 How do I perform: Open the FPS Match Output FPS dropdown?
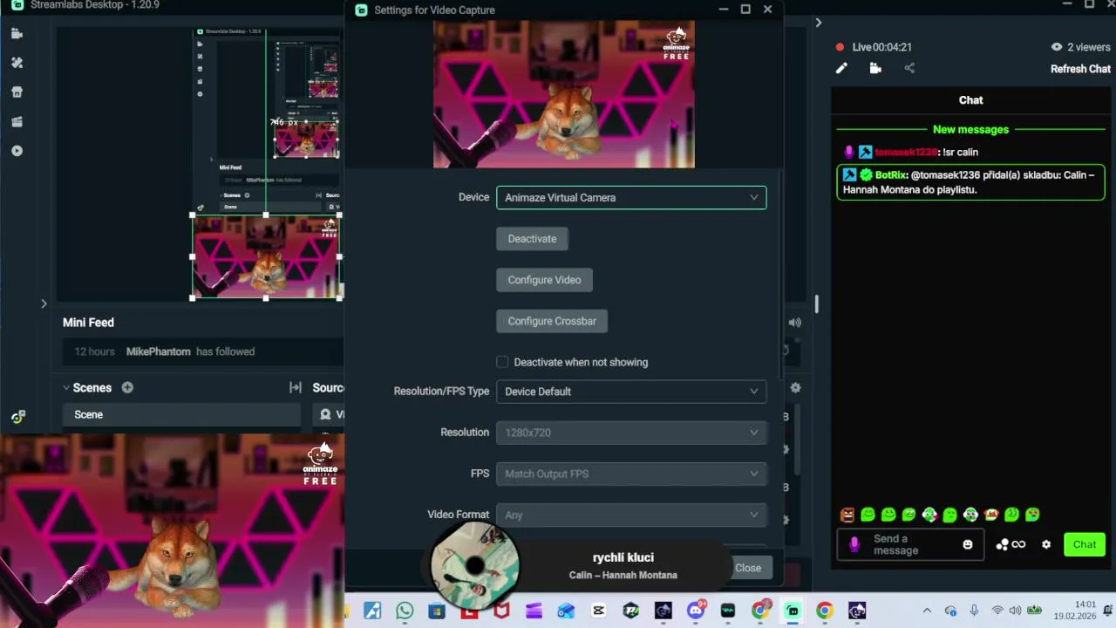coord(631,474)
